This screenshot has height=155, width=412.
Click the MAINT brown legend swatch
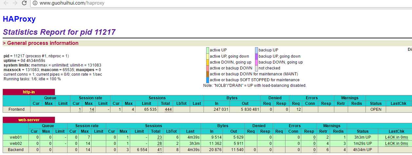[207, 74]
